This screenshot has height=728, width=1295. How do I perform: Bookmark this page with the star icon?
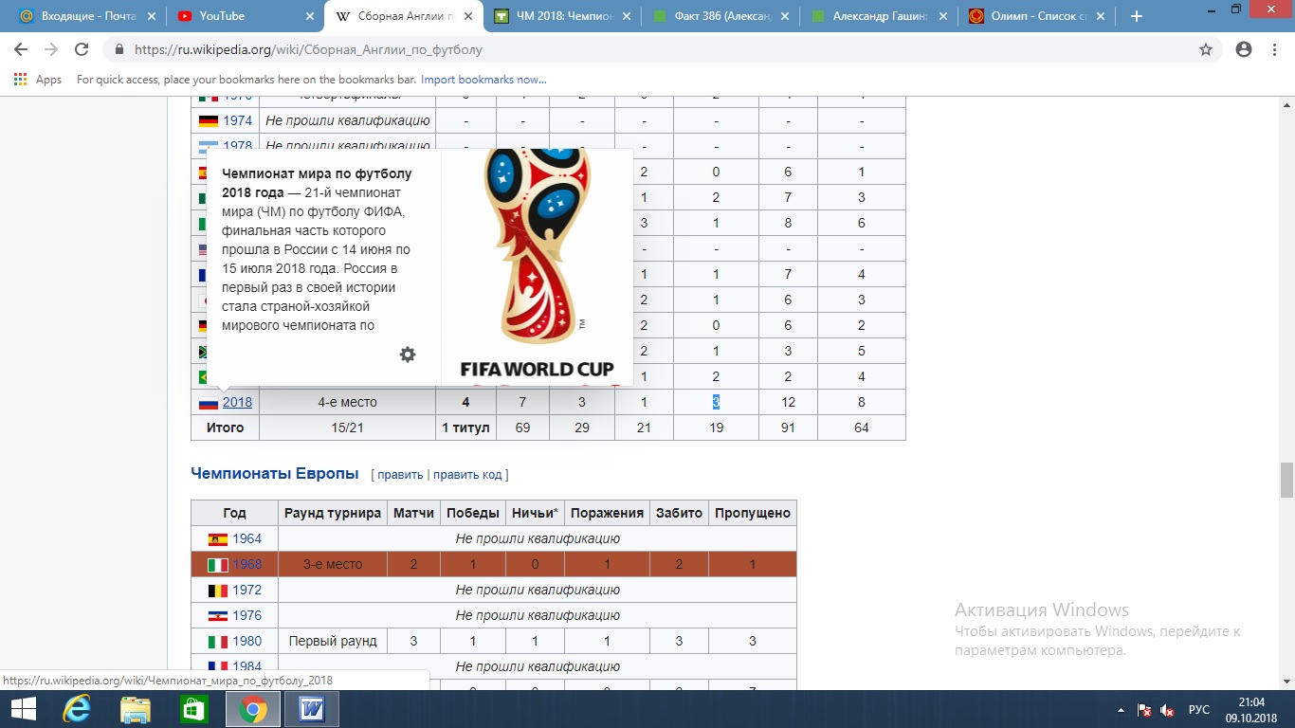click(x=1206, y=49)
